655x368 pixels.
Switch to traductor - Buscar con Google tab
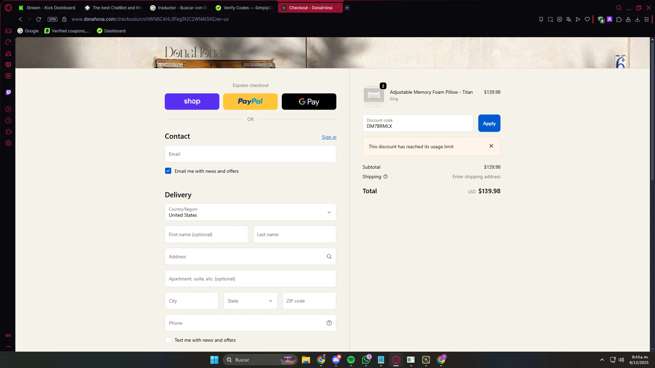point(179,8)
